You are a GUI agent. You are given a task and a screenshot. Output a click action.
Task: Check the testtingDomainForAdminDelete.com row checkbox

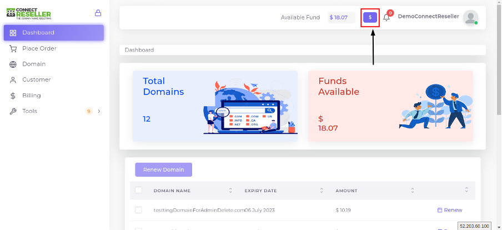[138, 210]
